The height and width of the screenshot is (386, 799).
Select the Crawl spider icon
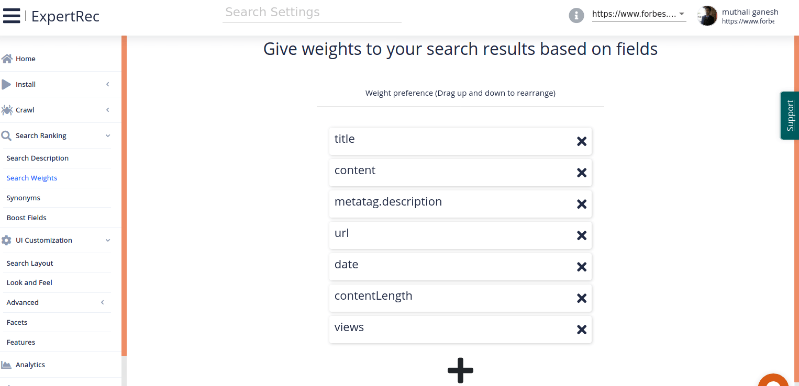tap(7, 110)
